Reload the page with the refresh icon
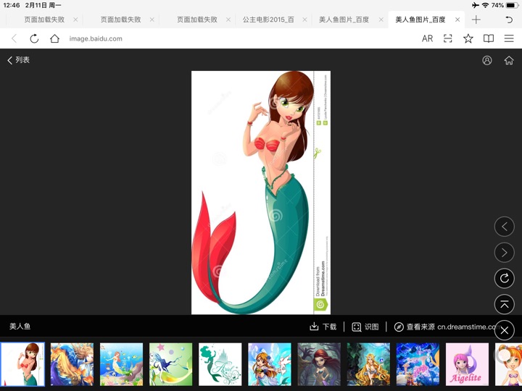Screen dimensions: 522x391 tap(34, 38)
